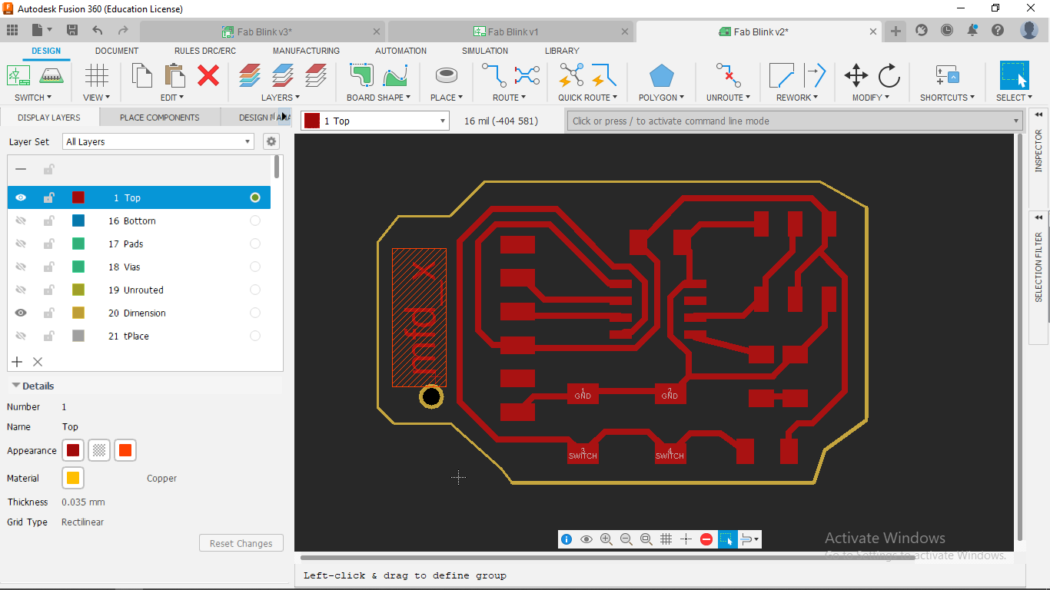Image resolution: width=1050 pixels, height=590 pixels.
Task: Click the red stop icon below canvas
Action: [706, 539]
